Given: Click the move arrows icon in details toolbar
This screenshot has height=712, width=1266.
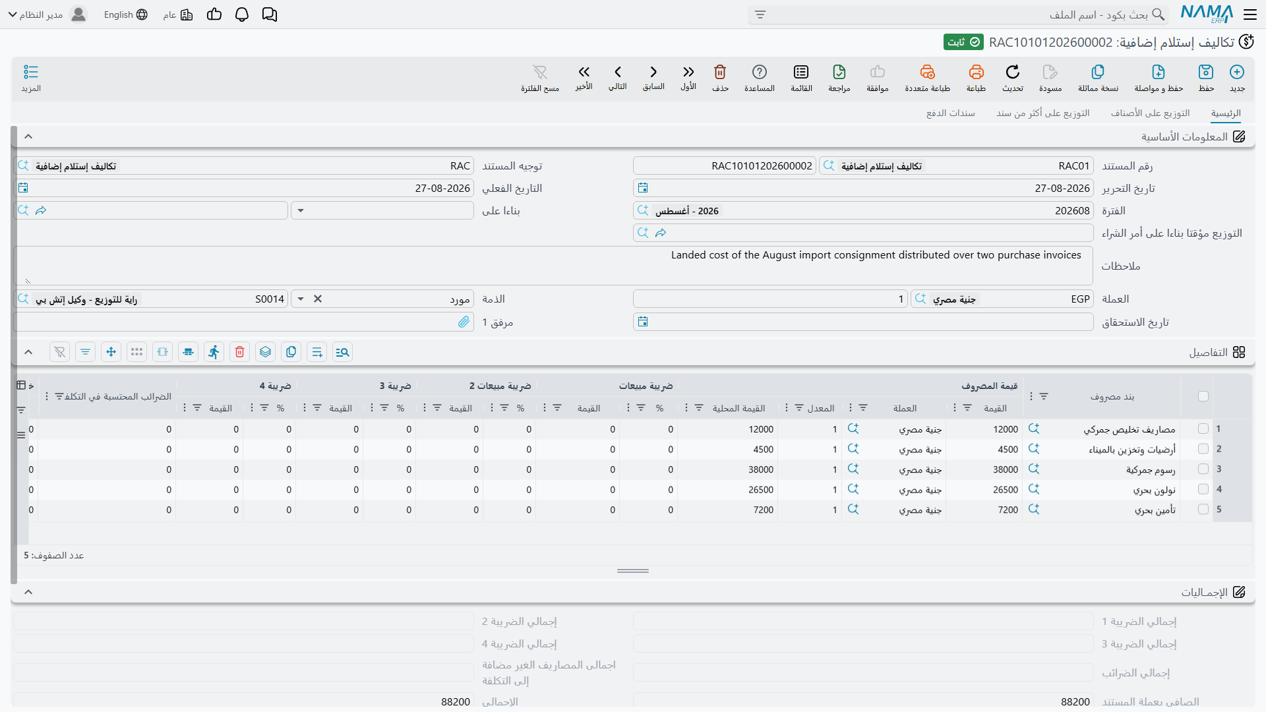Looking at the screenshot, I should click(111, 352).
